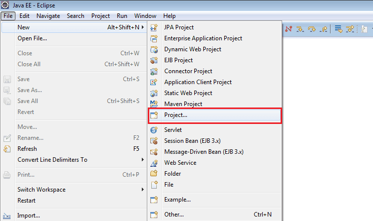Click the Connector Project icon
This screenshot has width=373, height=221.
click(154, 71)
